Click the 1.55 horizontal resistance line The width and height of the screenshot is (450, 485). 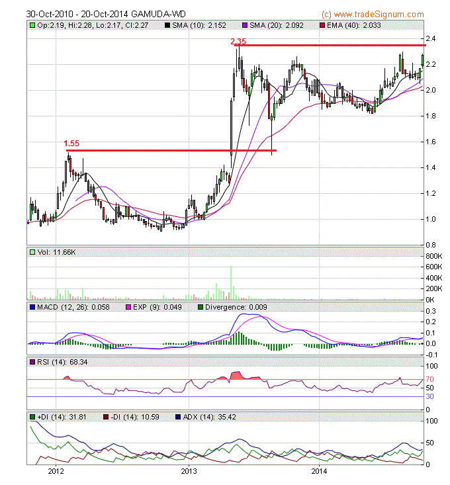171,151
